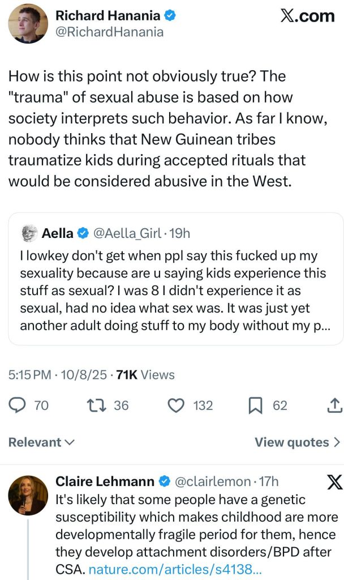This screenshot has height=580, width=344.
Task: Click the reply speech bubble icon
Action: click(19, 406)
